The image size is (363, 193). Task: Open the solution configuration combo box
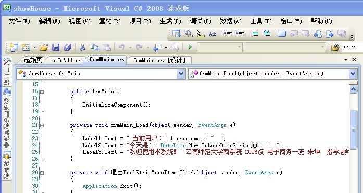(219, 47)
